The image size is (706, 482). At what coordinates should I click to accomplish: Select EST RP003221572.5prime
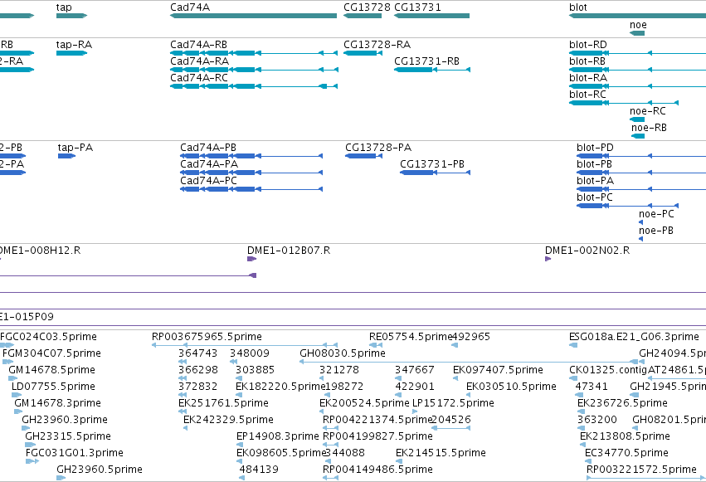[x=646, y=478]
